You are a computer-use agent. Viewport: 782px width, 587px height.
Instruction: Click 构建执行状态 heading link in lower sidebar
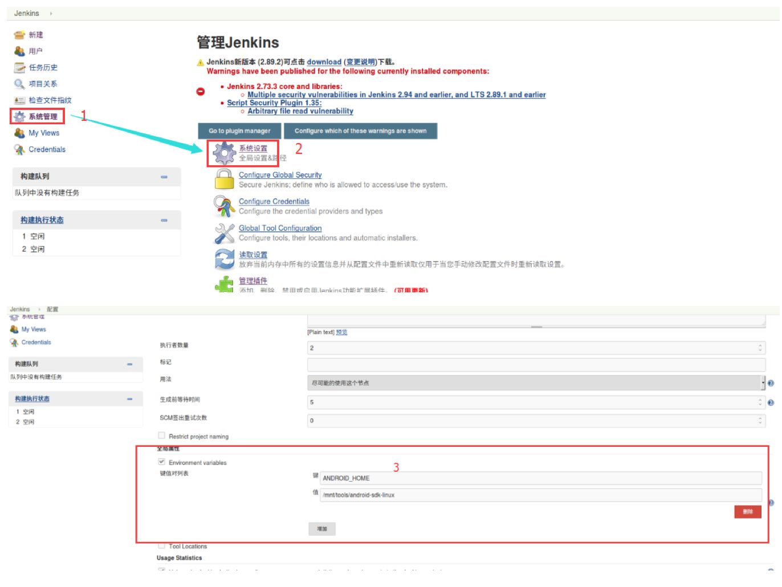[32, 399]
